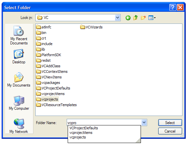Open the Views menu icon
188x144 pixels.
152,18
